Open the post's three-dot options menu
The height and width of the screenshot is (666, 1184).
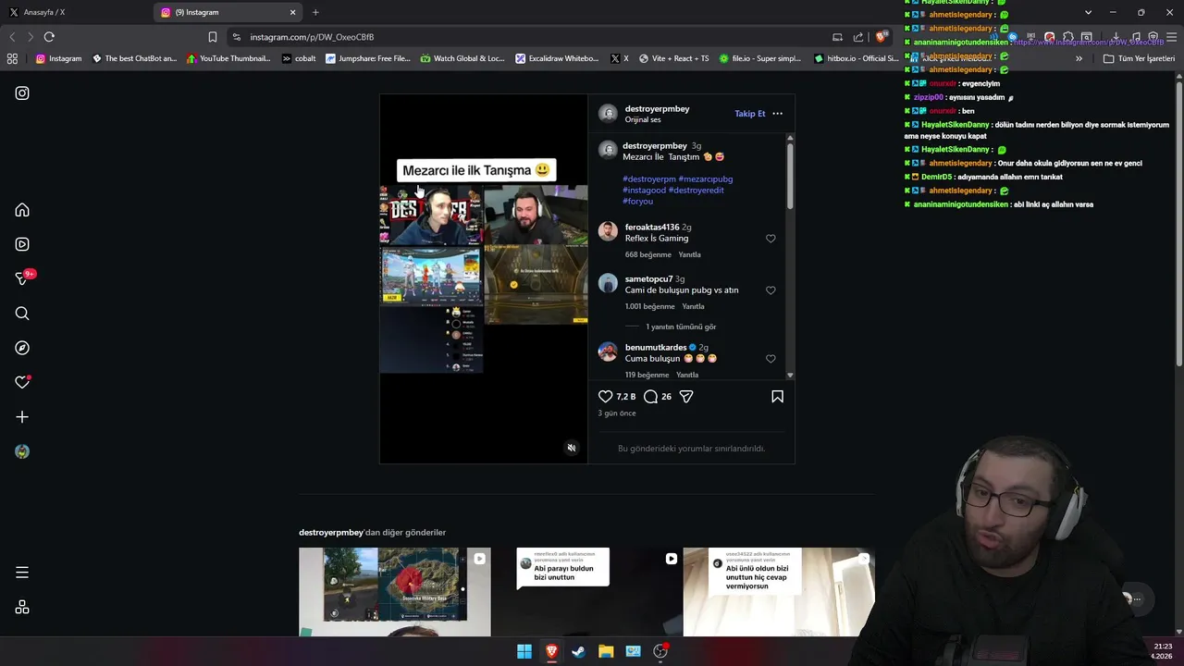tap(777, 114)
